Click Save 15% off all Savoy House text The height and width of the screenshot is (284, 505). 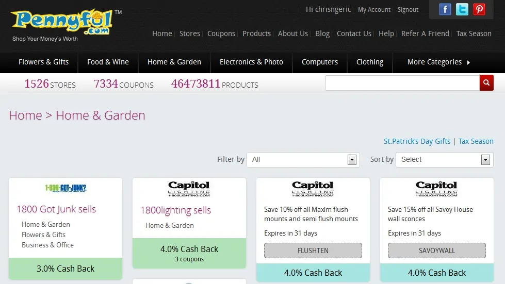pyautogui.click(x=430, y=214)
